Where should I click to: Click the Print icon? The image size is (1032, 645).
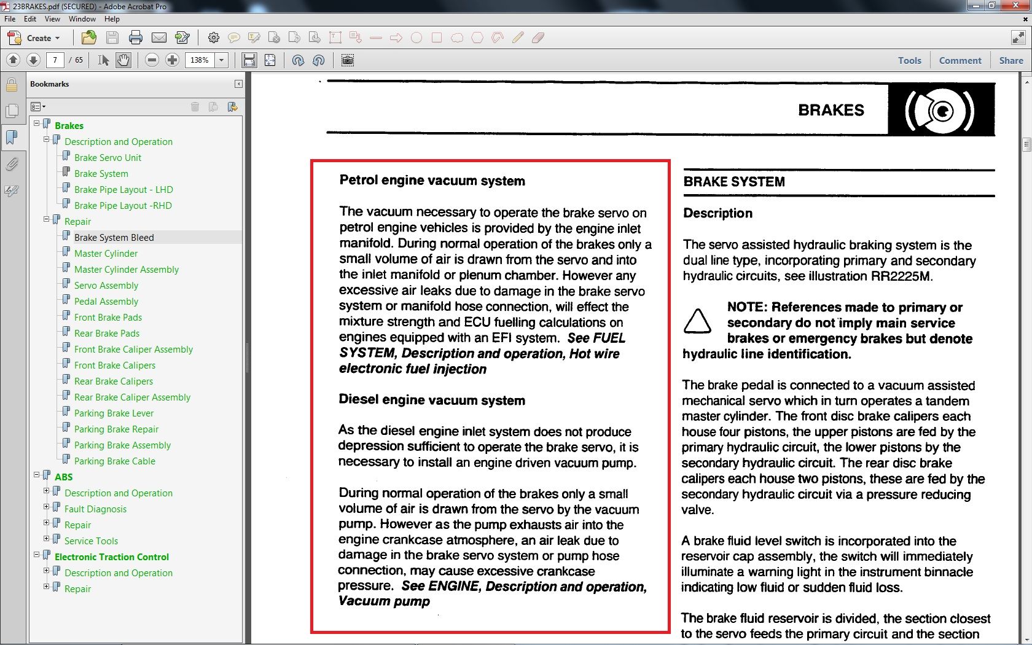(135, 38)
